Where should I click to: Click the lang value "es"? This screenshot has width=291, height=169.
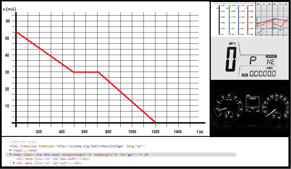point(140,146)
